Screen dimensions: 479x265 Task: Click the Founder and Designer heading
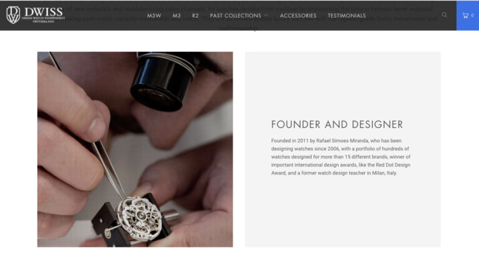pos(337,124)
